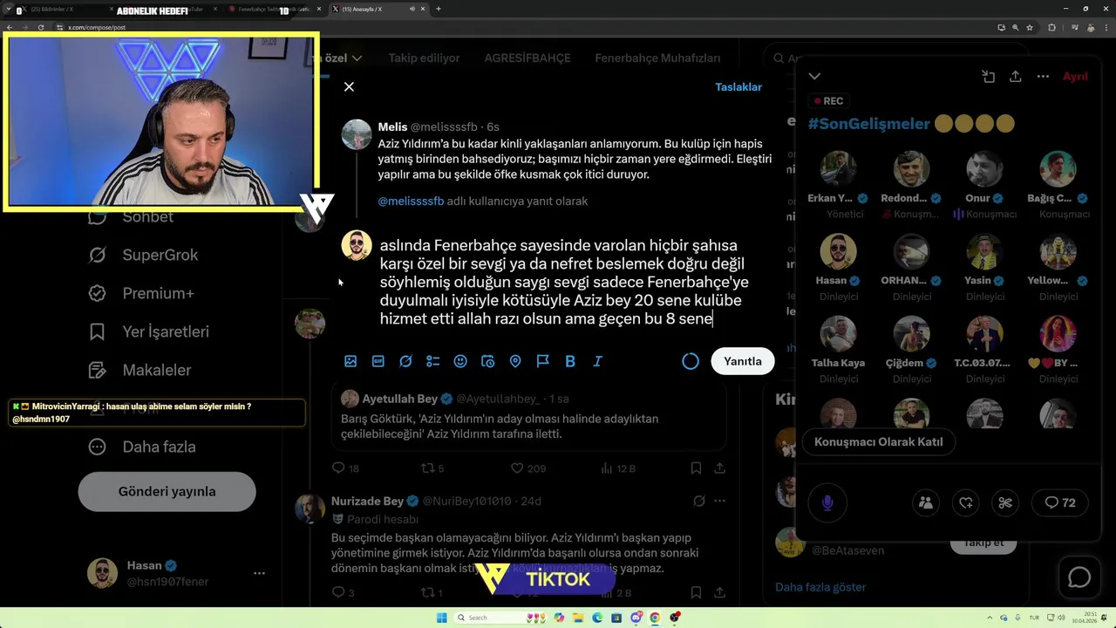
Task: Send heart reaction in Space
Action: coord(966,502)
